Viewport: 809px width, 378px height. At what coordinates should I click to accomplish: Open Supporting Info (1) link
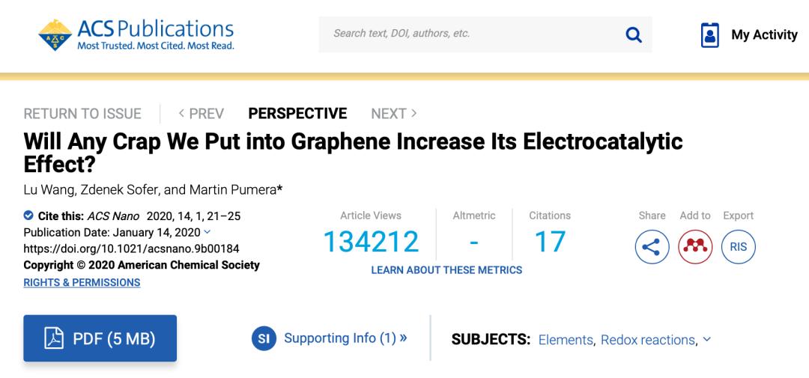345,338
